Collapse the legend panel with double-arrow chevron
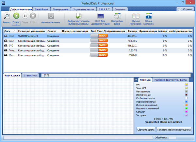 coord(136,79)
